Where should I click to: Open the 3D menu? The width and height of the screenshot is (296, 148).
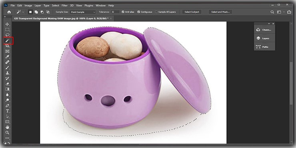72,6
